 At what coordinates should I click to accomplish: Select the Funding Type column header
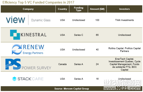[78, 9]
